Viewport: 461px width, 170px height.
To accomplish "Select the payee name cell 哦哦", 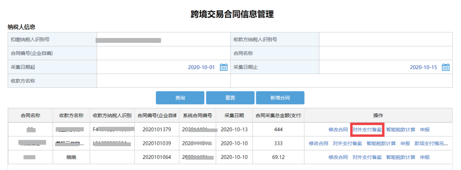I will pyautogui.click(x=71, y=157).
